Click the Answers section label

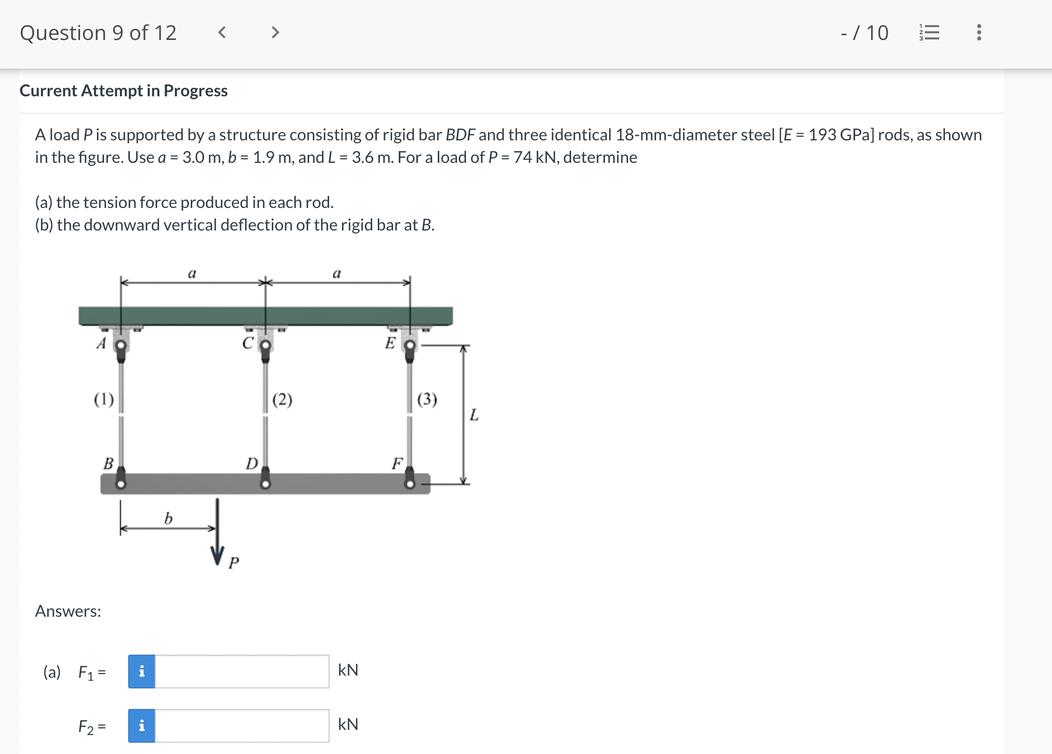67,611
